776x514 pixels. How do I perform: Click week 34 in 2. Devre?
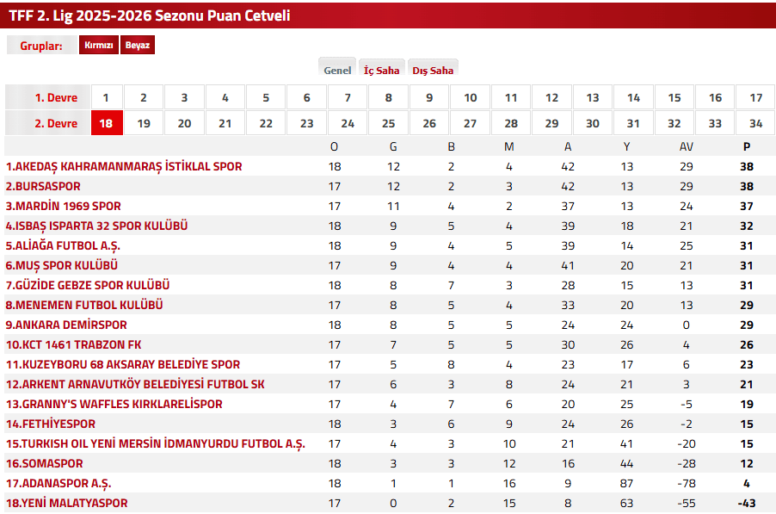point(756,123)
